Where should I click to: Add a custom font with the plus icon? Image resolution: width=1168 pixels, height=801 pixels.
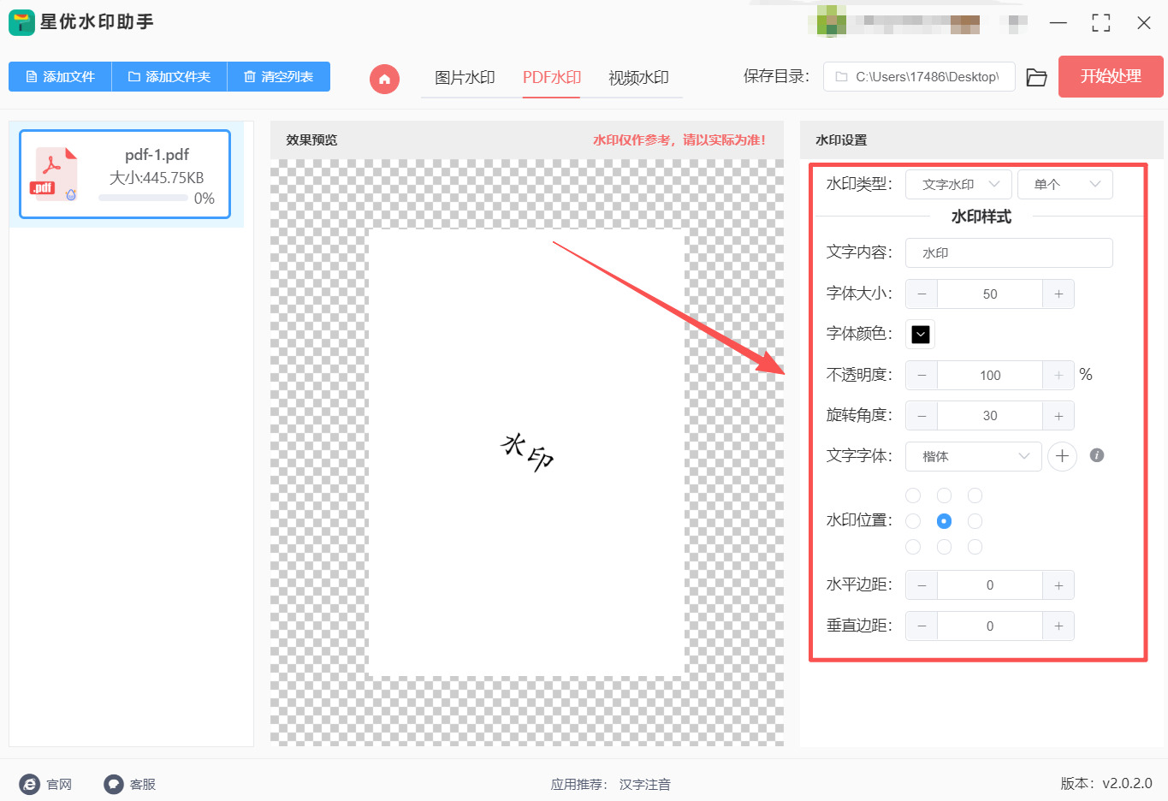coord(1062,456)
